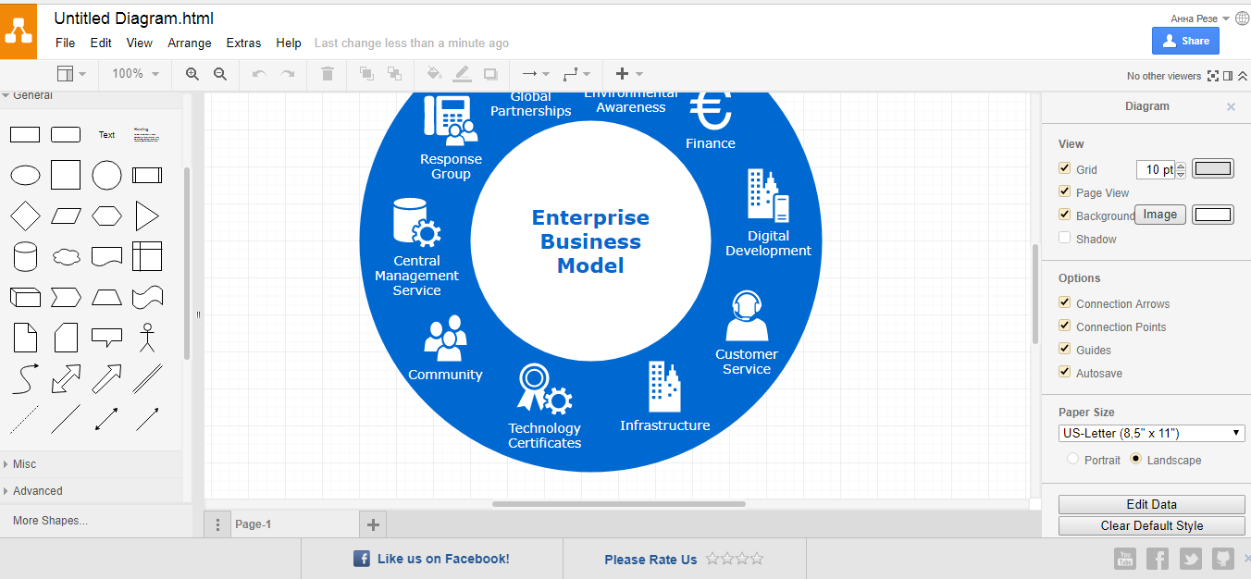This screenshot has height=579, width=1251.
Task: Open the US-Letter paper size dropdown
Action: [x=1152, y=433]
